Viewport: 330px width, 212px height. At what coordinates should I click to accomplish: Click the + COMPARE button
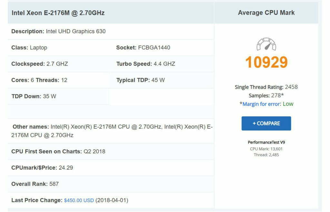pos(266,123)
